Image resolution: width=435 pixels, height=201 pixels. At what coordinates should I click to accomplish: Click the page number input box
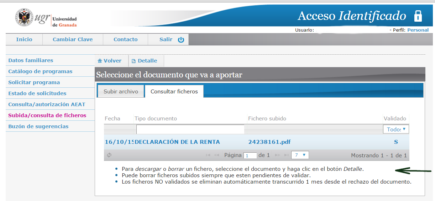(250, 156)
